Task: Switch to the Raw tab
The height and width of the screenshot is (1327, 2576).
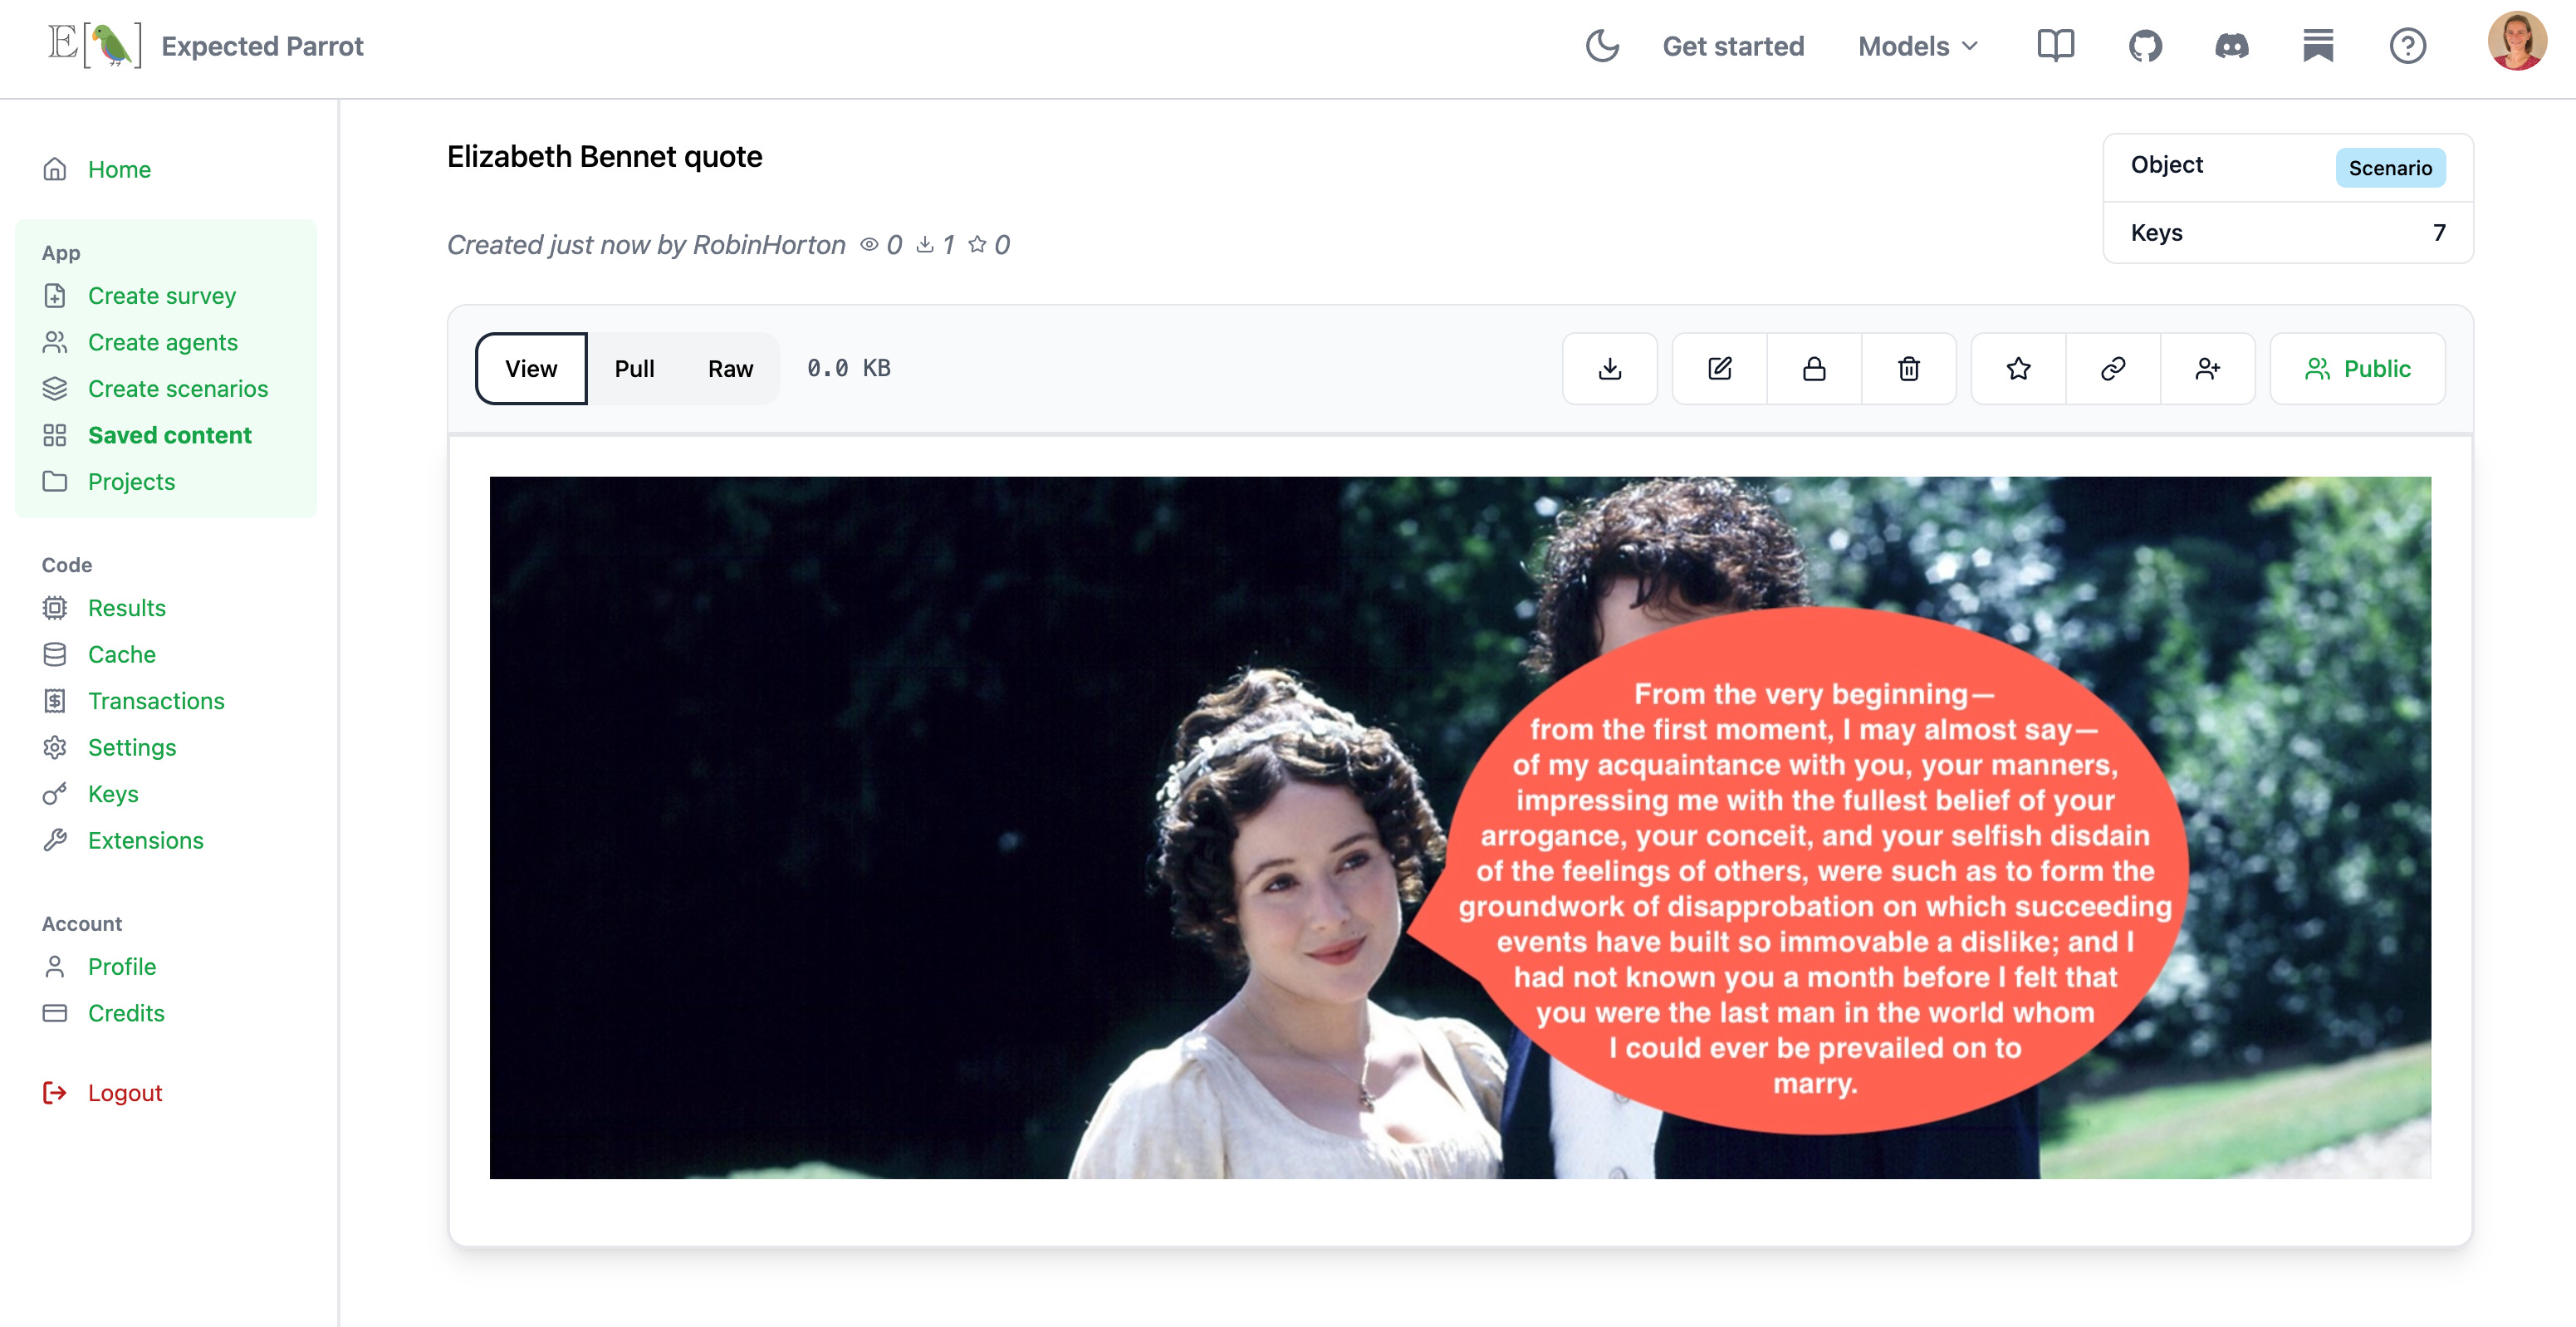Action: point(730,369)
